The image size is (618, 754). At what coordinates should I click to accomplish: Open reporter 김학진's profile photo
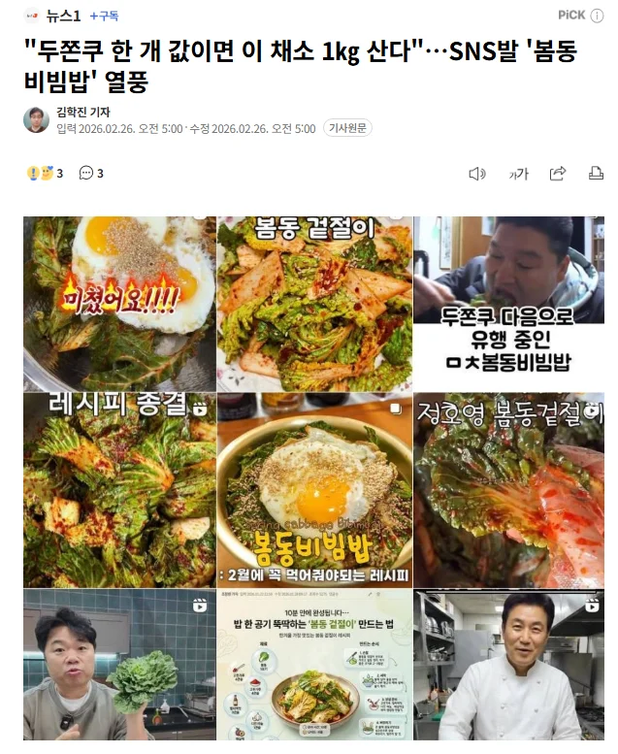coord(36,119)
